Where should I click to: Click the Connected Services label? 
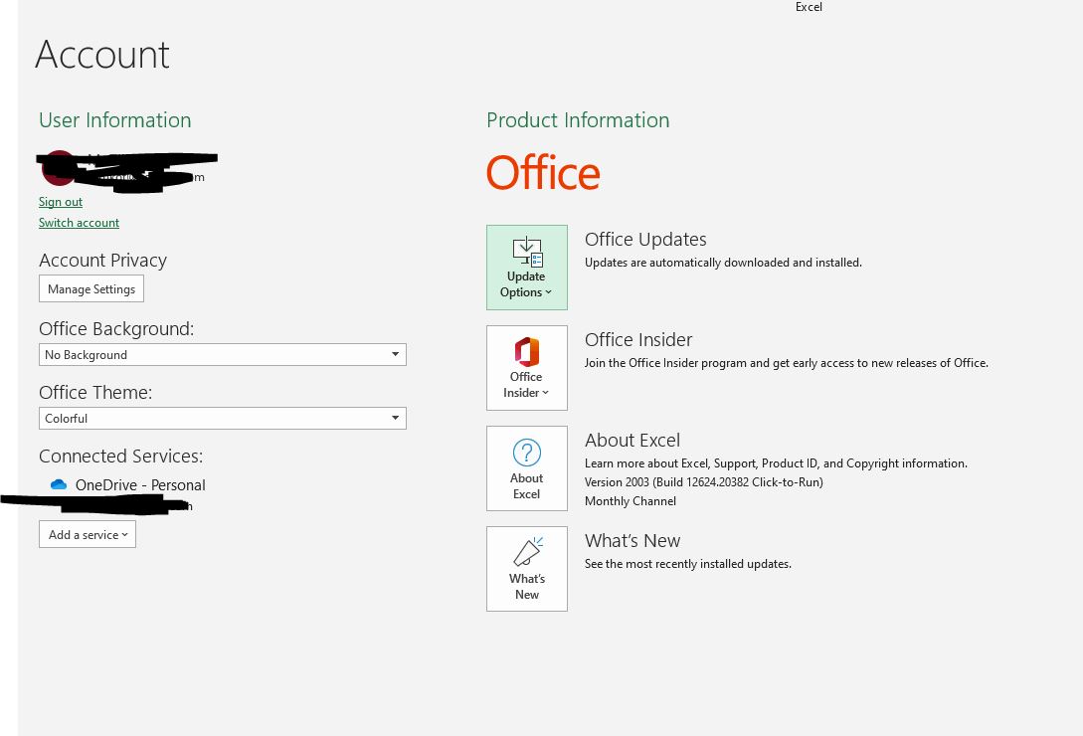click(x=121, y=457)
